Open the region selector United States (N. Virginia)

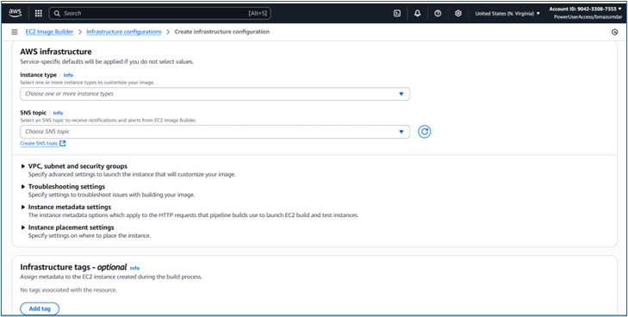[507, 13]
